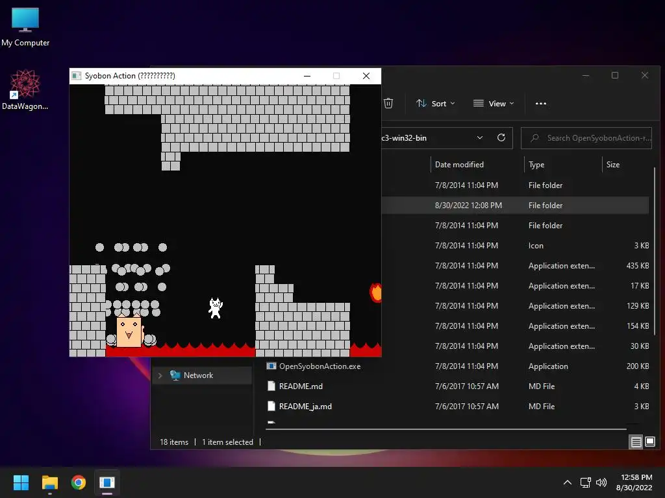Open the clock showing 12:58 PM

tap(634, 482)
